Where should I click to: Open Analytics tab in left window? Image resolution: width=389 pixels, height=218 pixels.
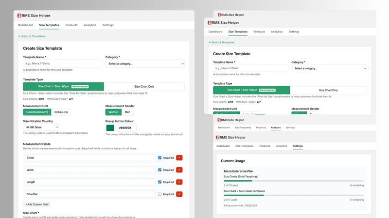pos(90,25)
